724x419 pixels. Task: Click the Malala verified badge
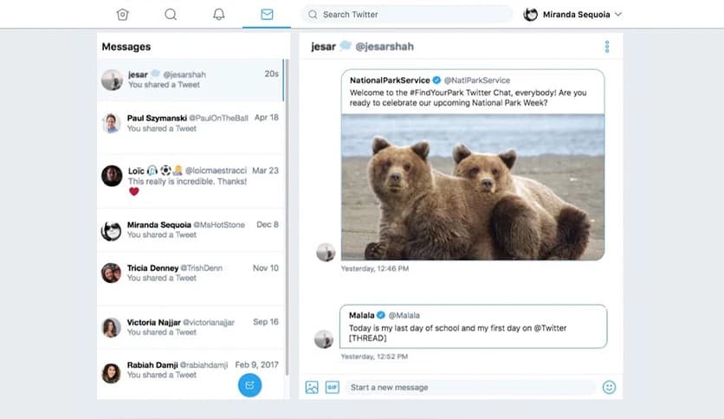(380, 315)
